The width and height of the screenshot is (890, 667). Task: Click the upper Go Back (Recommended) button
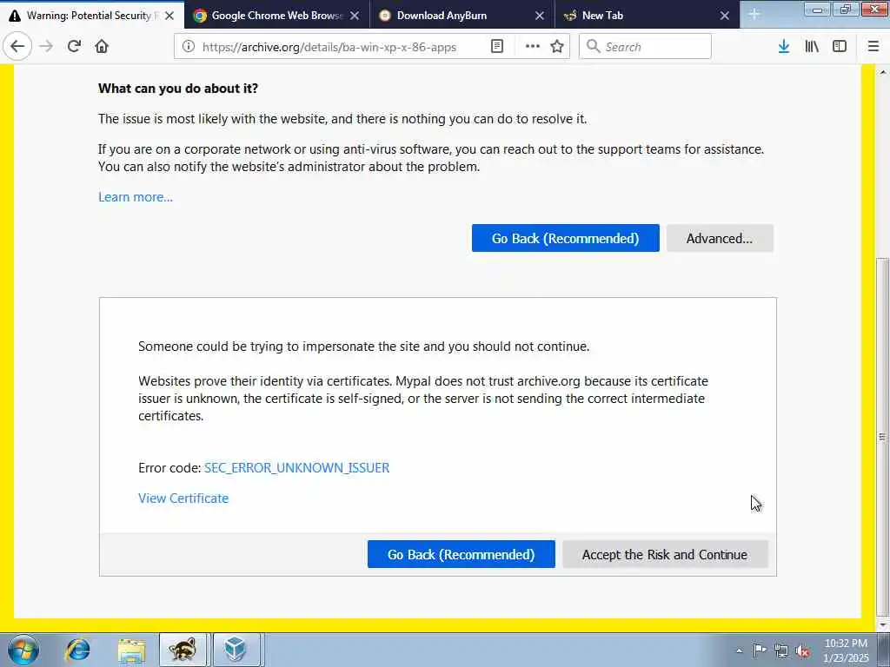(x=565, y=238)
